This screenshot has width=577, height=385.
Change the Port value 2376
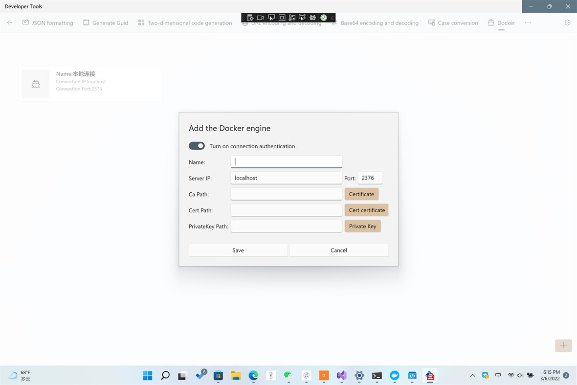[370, 178]
